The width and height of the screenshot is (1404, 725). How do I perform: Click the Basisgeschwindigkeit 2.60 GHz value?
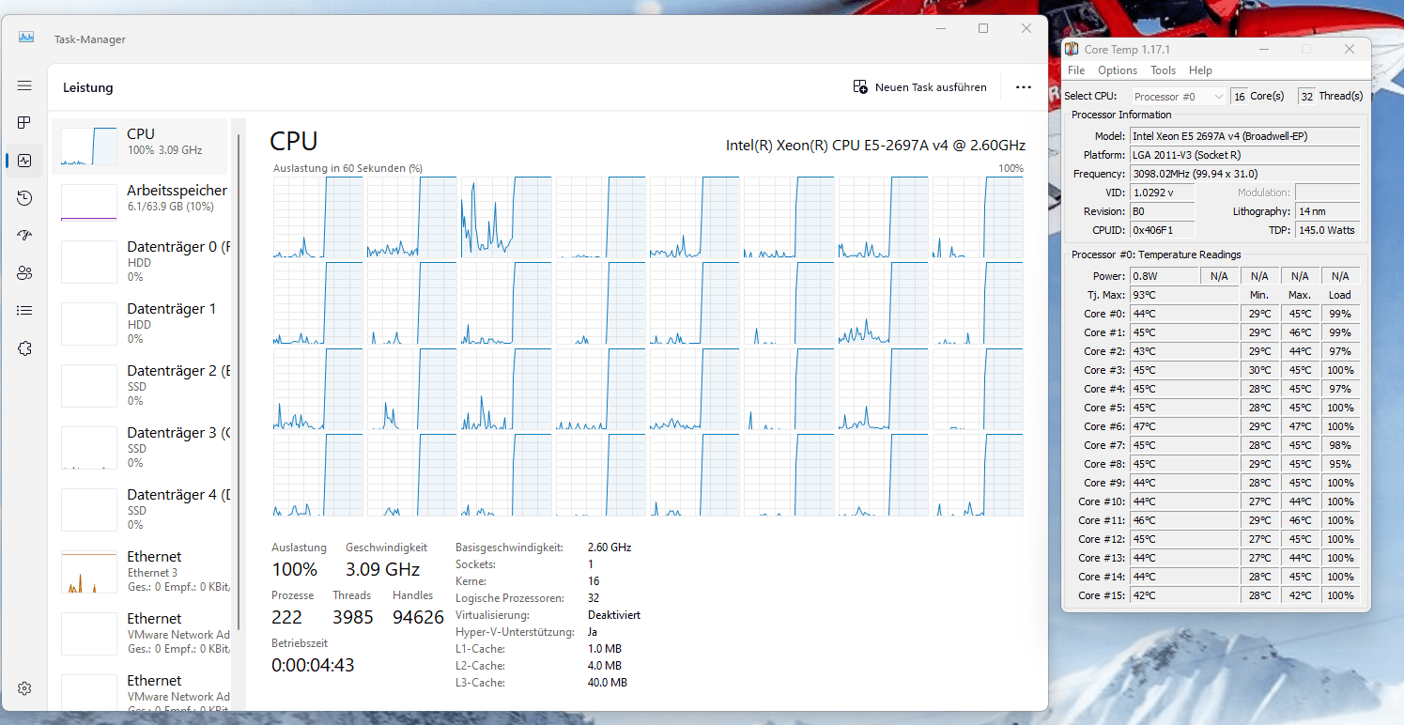click(609, 548)
